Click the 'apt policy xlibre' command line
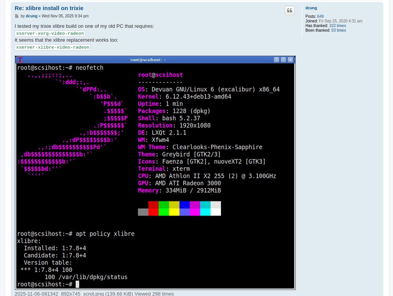 (76, 234)
